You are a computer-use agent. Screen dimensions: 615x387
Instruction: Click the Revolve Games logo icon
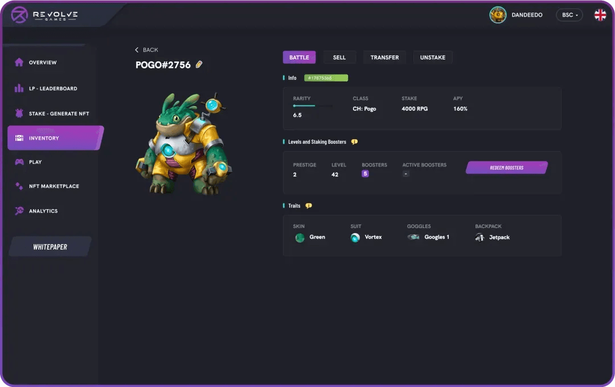(19, 15)
